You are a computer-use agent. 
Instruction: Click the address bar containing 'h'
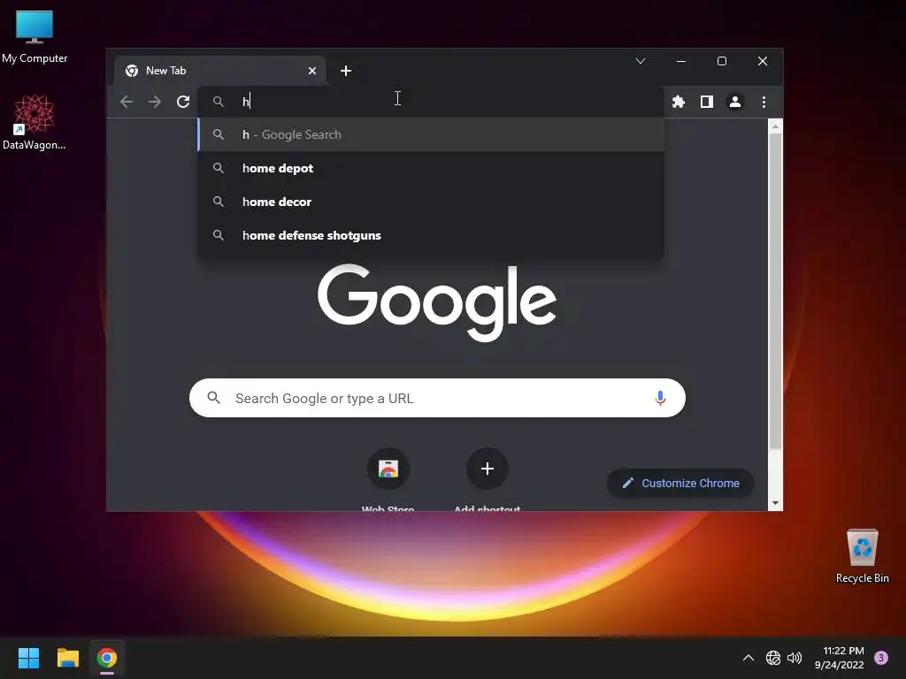pos(431,102)
